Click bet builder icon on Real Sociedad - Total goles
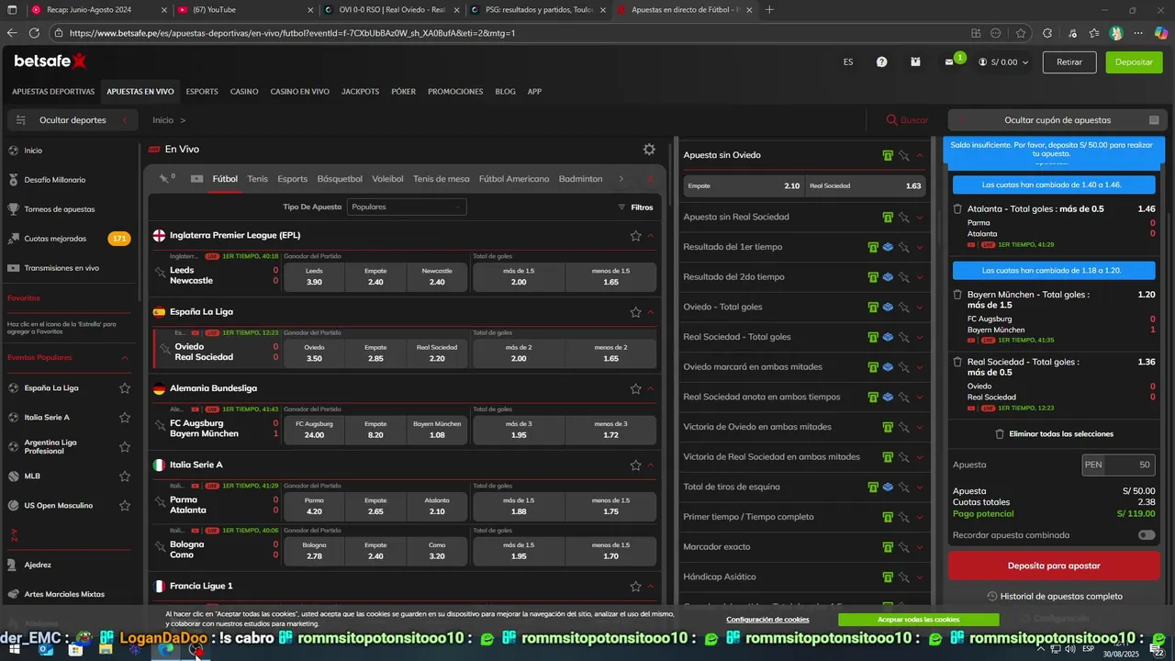1175x661 pixels. pyautogui.click(x=888, y=337)
